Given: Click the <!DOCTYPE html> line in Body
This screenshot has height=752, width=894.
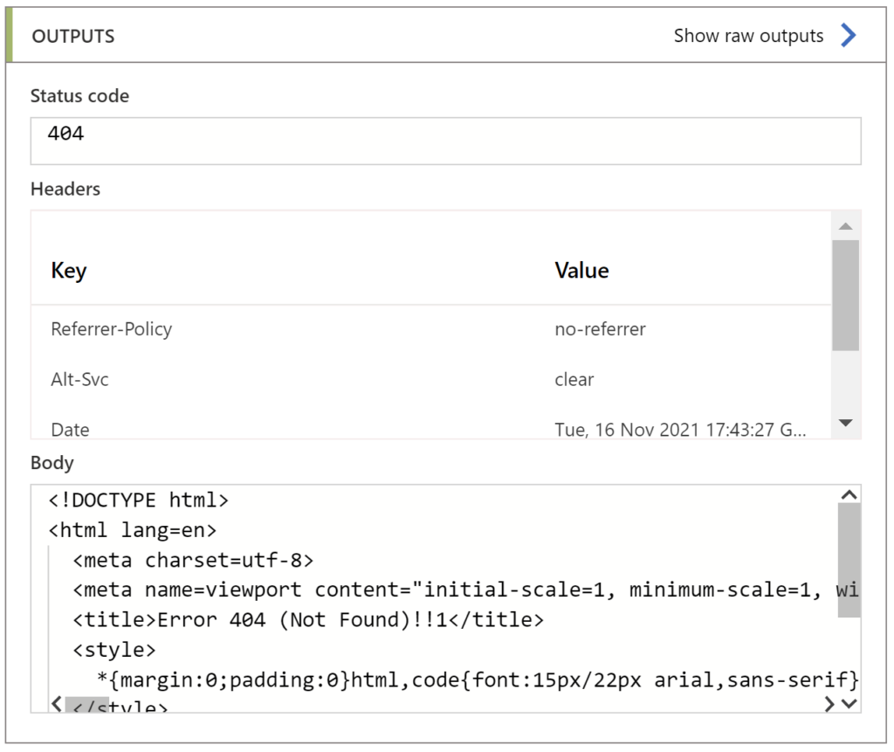Looking at the screenshot, I should 139,500.
